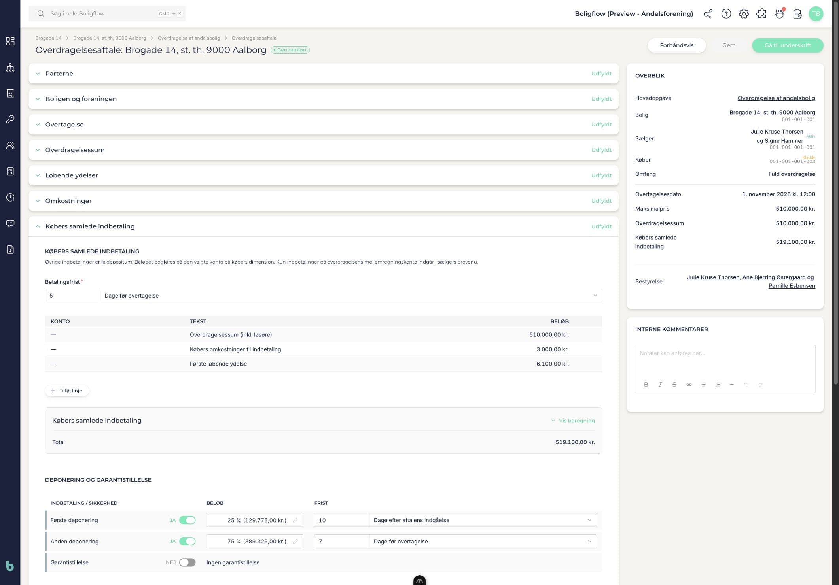Click the Interne kommentarer notes text area

[725, 361]
